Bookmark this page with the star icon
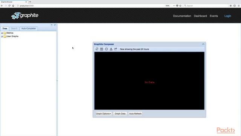The image size is (241, 136). click(180, 6)
